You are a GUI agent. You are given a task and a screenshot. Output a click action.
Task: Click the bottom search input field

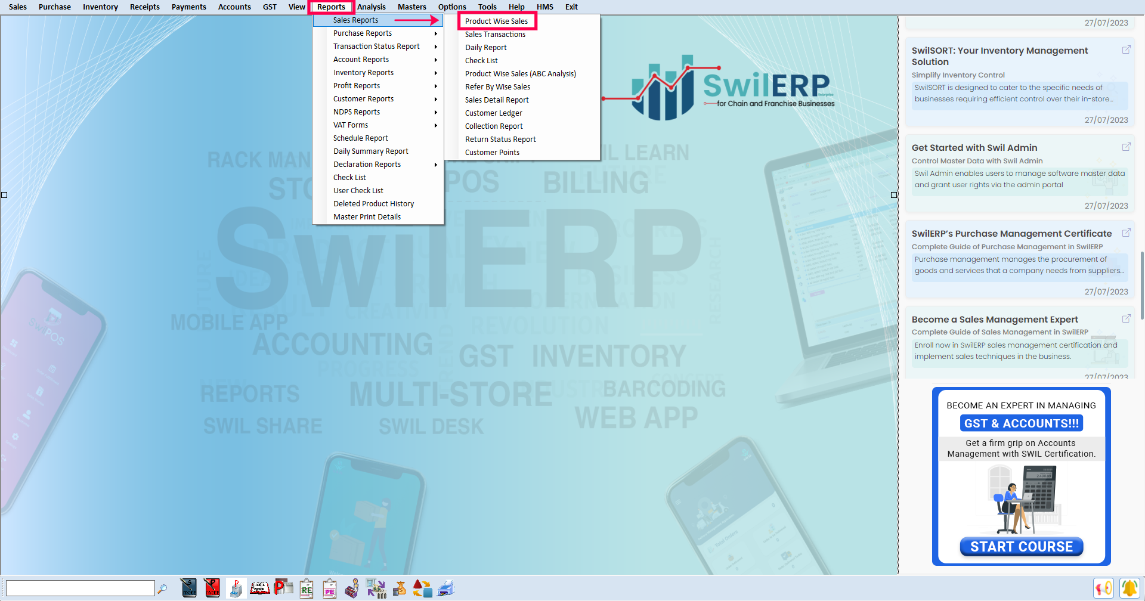81,588
